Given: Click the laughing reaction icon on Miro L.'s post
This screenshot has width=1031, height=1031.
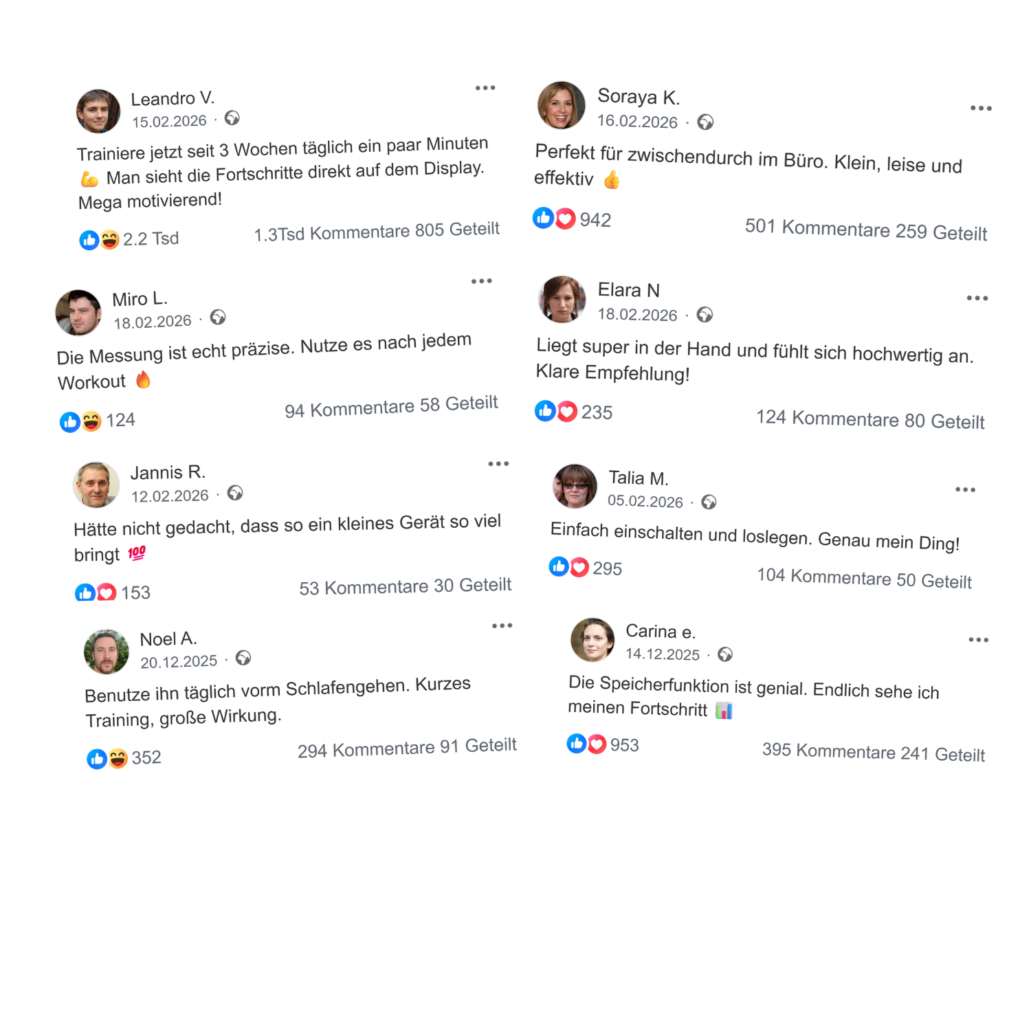Looking at the screenshot, I should (x=91, y=421).
